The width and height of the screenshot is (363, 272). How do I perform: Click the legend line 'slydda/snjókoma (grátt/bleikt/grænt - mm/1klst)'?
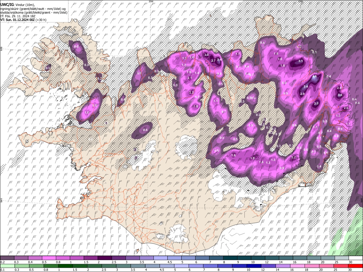tap(34, 12)
